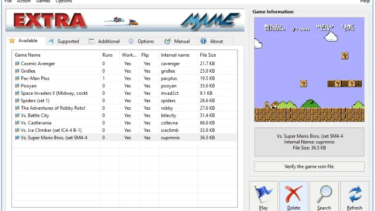The width and height of the screenshot is (375, 211).
Task: Click the blue flag Play icon
Action: click(x=263, y=194)
